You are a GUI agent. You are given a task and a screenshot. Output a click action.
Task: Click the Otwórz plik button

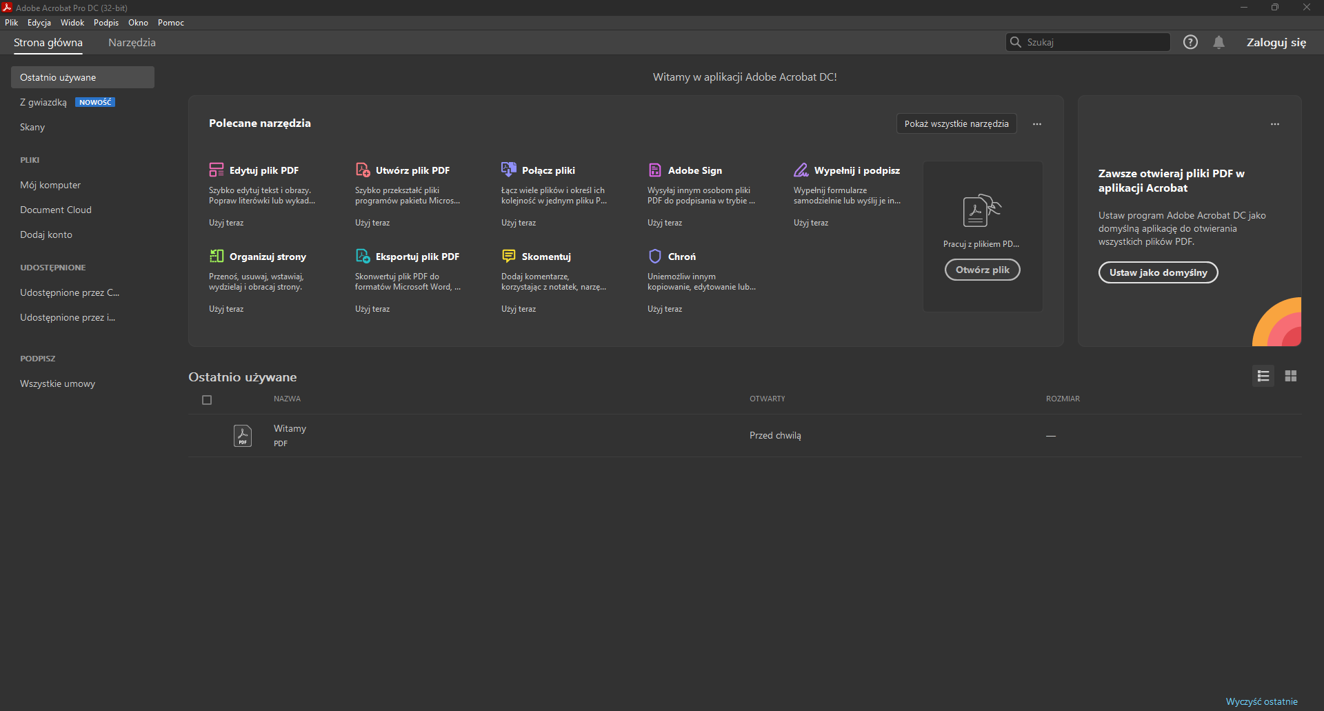(983, 270)
